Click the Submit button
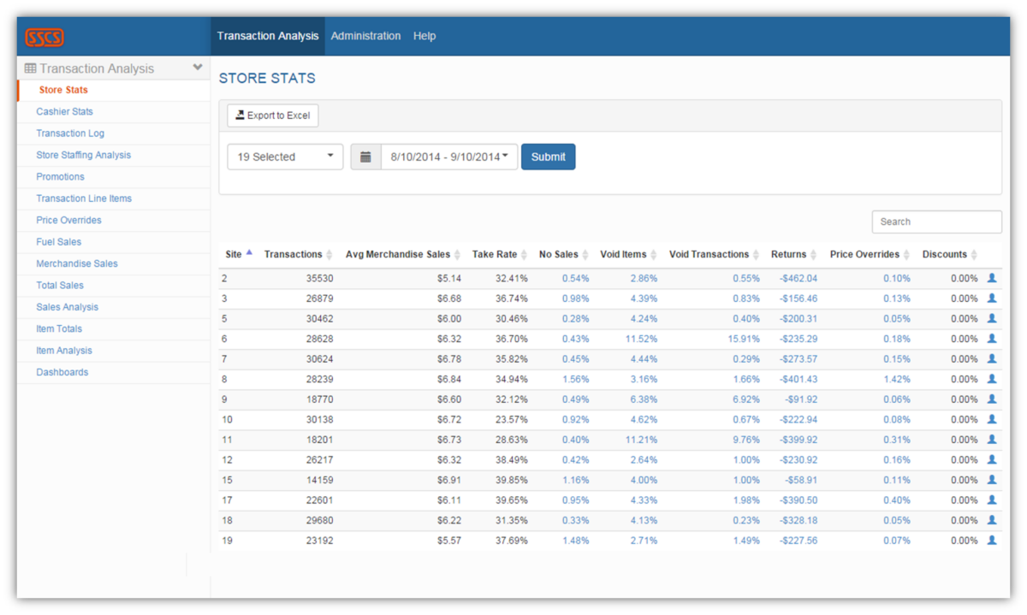Image resolution: width=1027 pixels, height=615 pixels. [x=548, y=157]
